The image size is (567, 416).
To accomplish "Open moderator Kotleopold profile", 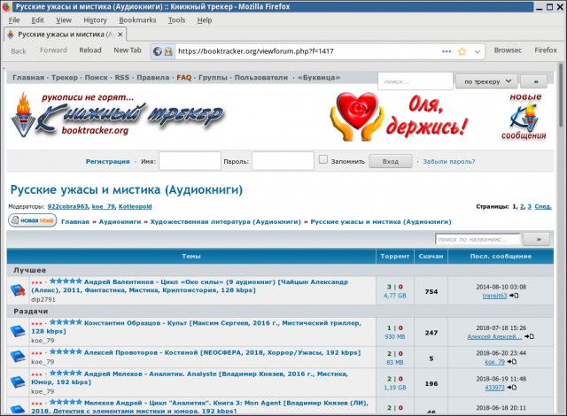I will [135, 206].
